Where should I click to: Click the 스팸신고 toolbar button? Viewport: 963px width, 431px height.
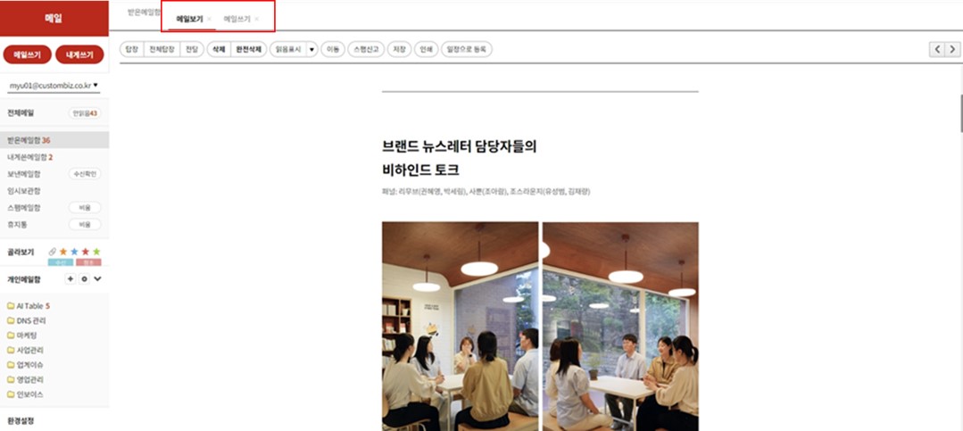click(366, 50)
